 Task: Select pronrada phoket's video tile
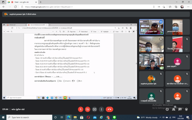click(x=177, y=27)
